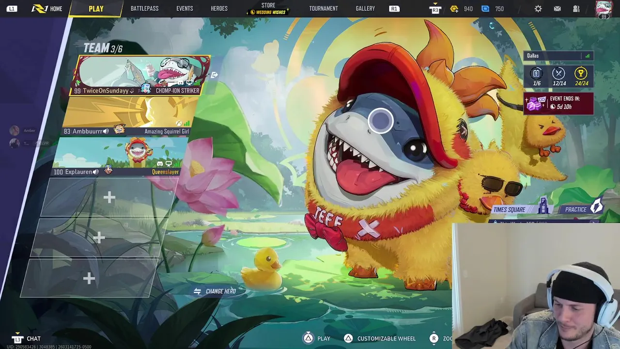Open the Customizable Wheel
Image resolution: width=620 pixels, height=349 pixels.
point(380,338)
